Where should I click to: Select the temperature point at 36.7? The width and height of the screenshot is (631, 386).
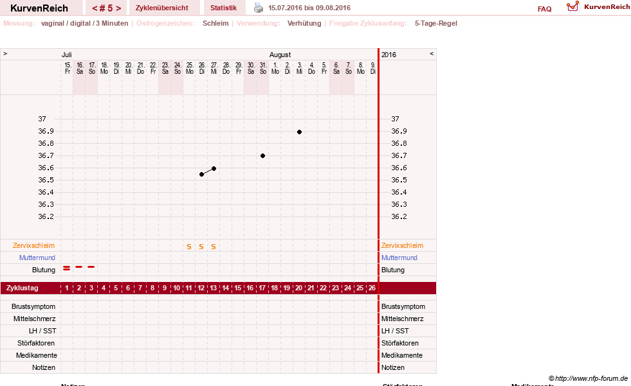coord(262,156)
